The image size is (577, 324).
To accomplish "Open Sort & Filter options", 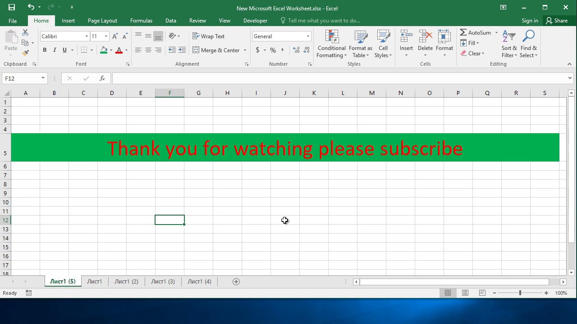I will (x=509, y=44).
